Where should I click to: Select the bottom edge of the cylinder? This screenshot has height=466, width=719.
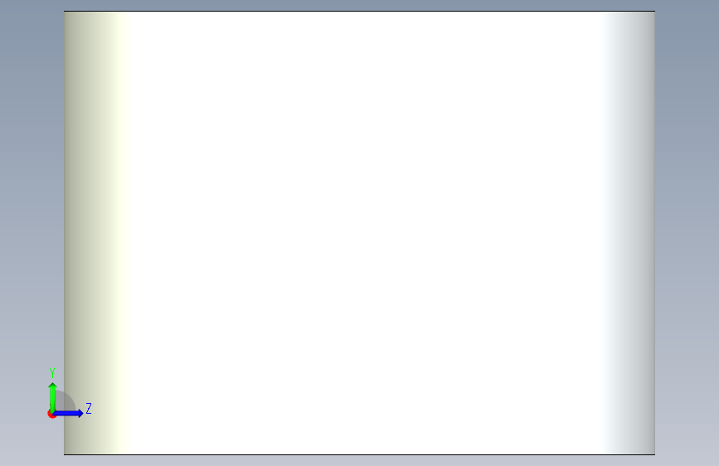point(360,454)
